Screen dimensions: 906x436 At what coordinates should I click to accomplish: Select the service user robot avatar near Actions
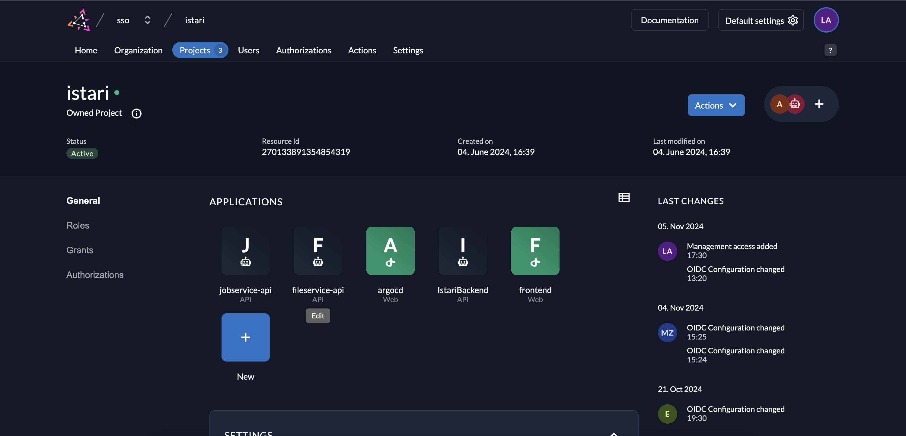pyautogui.click(x=795, y=104)
